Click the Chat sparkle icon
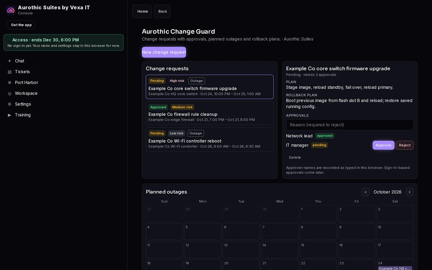Viewport: 432px width, 270px height. pyautogui.click(x=10, y=61)
